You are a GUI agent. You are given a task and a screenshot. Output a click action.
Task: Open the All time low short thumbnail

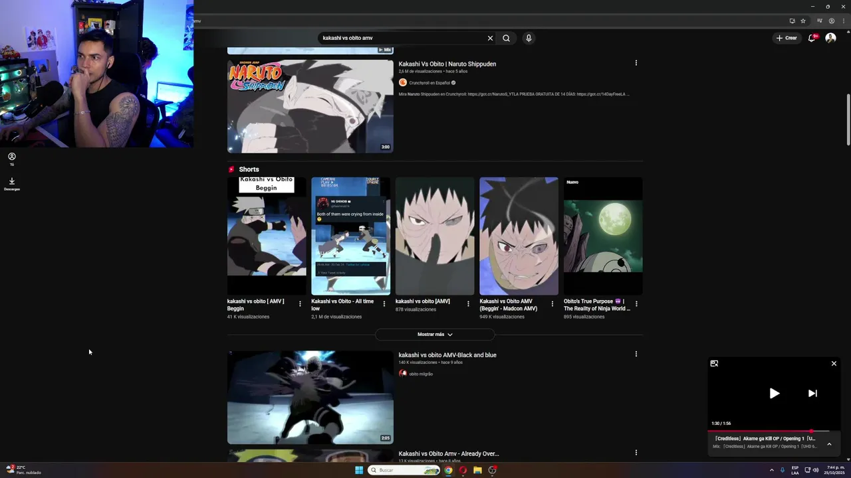click(350, 236)
